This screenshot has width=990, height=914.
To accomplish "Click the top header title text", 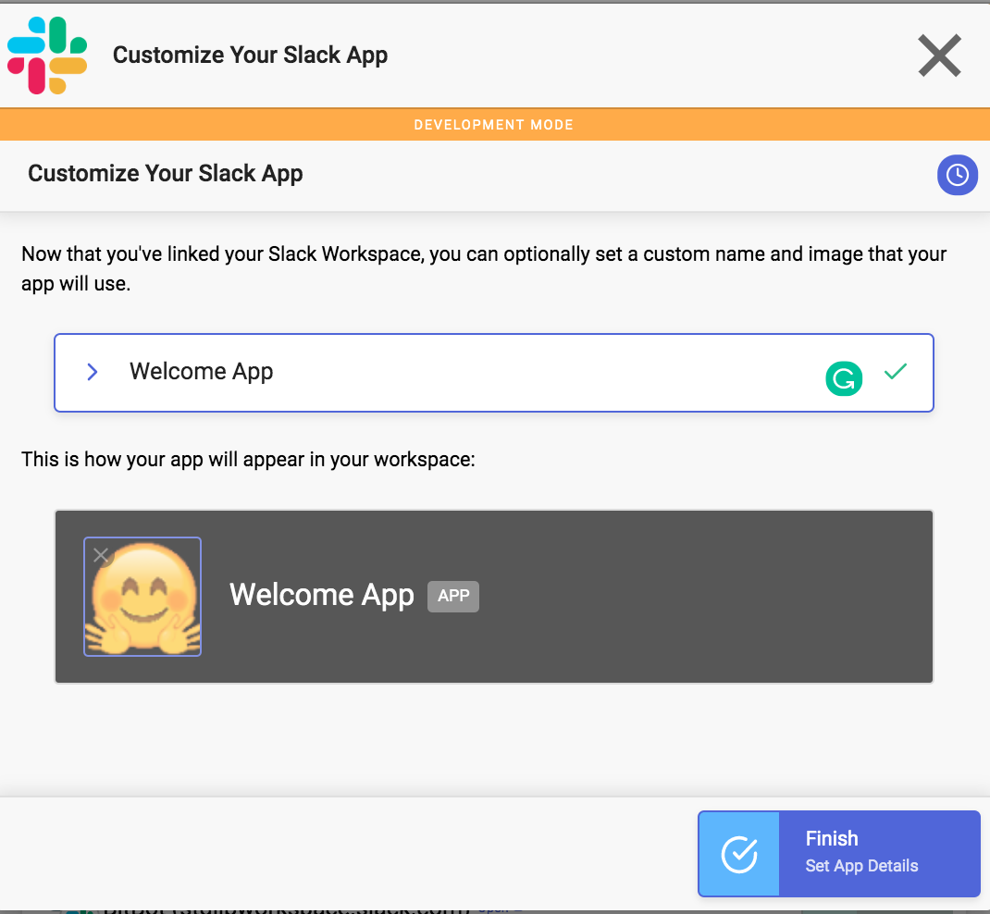I will coord(250,56).
